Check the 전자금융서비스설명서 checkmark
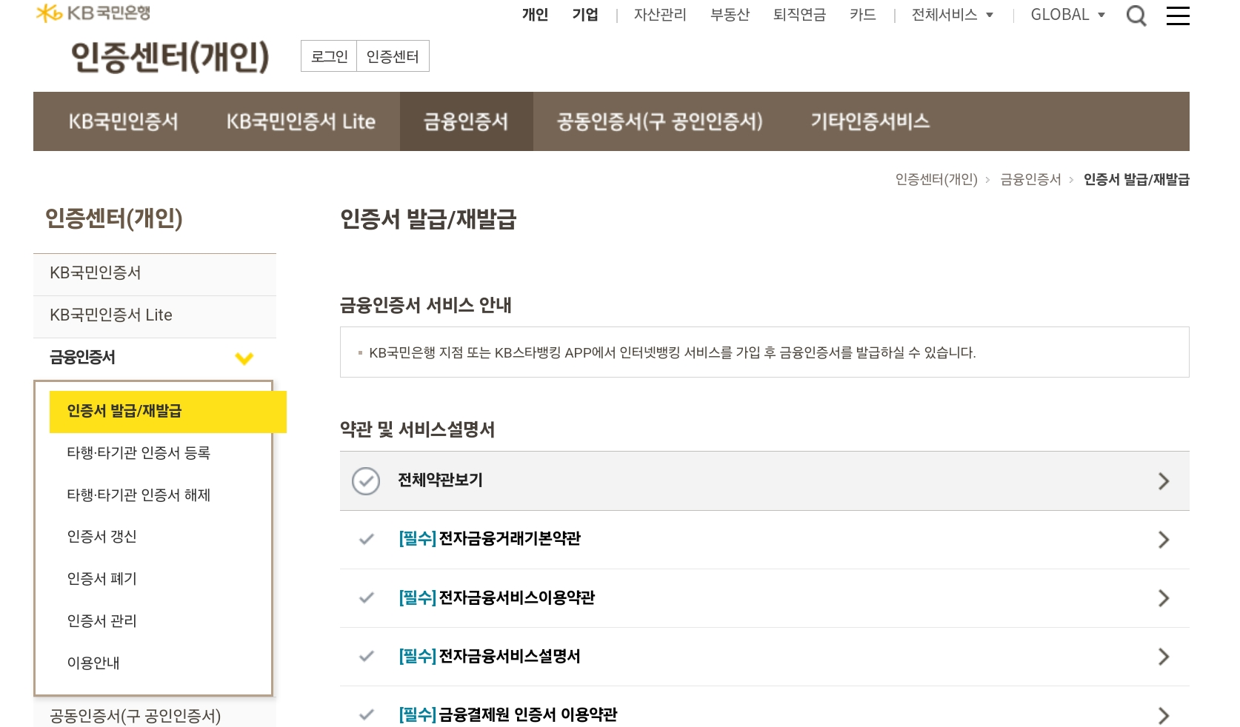1240x727 pixels. 367,657
